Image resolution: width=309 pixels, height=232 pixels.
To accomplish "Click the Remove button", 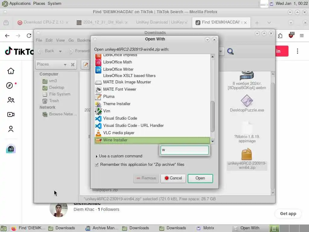I will tap(146, 178).
